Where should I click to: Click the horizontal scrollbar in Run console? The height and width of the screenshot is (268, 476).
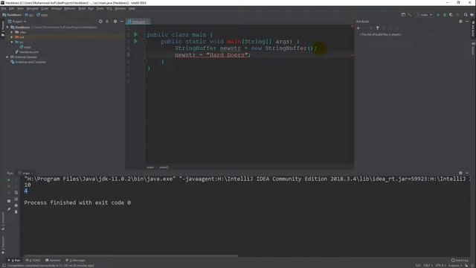tap(131, 256)
